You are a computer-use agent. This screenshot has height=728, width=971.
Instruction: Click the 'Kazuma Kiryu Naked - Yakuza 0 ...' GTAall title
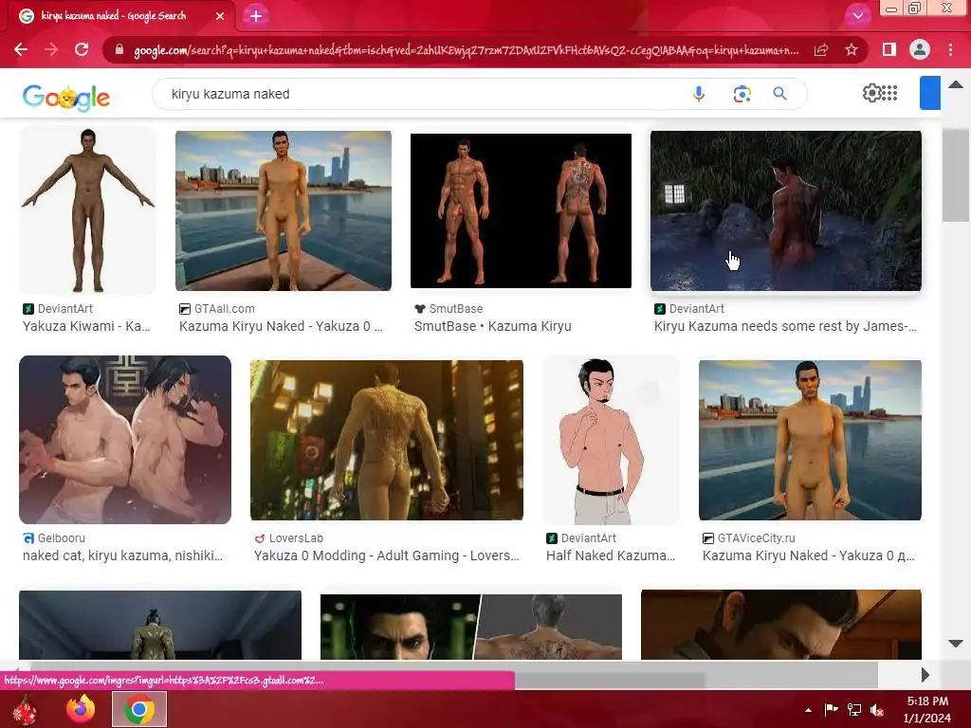(281, 326)
